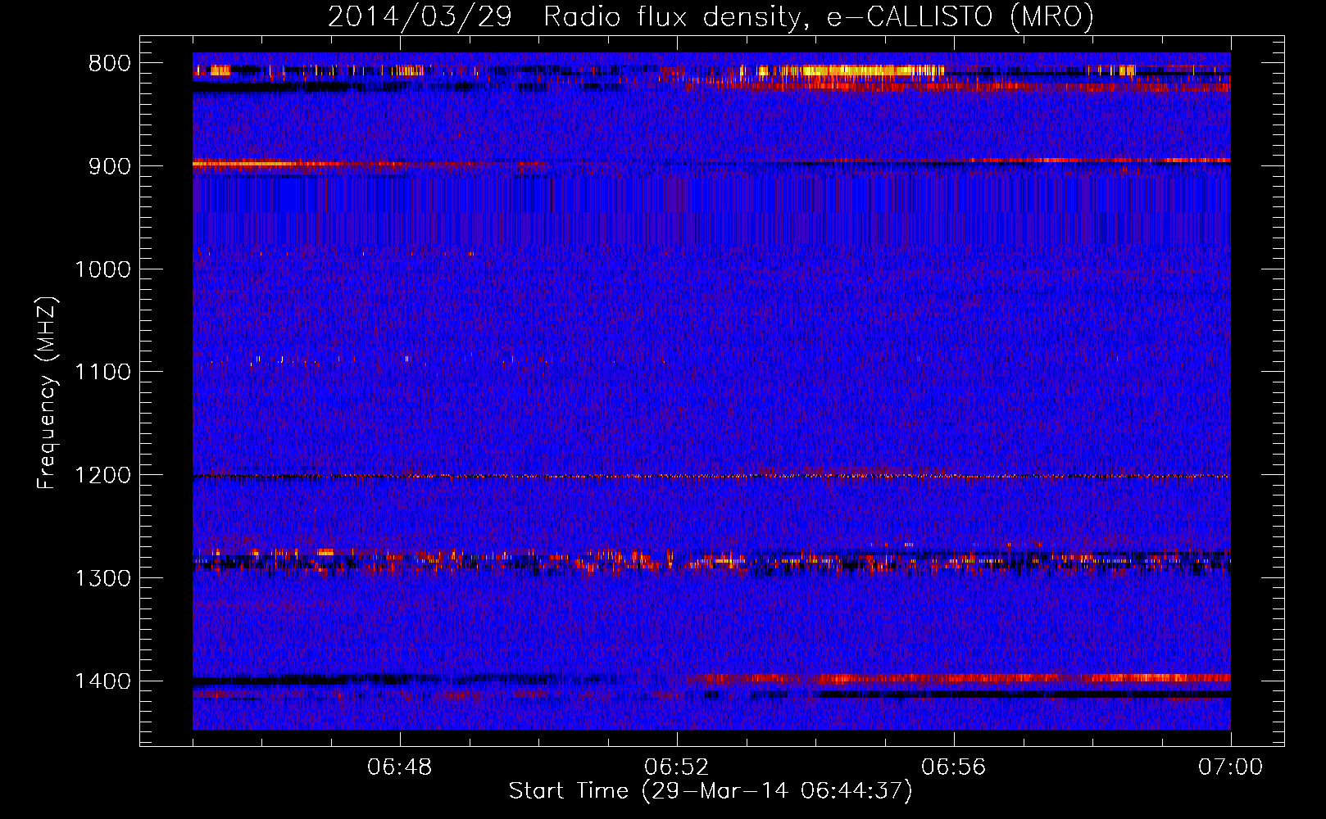Click the 06:56 time tick label
The width and height of the screenshot is (1326, 819).
[x=954, y=767]
